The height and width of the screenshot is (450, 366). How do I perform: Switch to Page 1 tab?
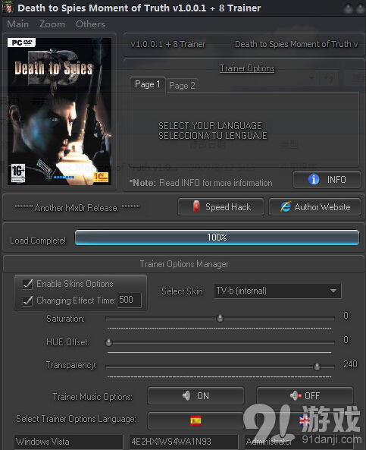click(x=147, y=84)
